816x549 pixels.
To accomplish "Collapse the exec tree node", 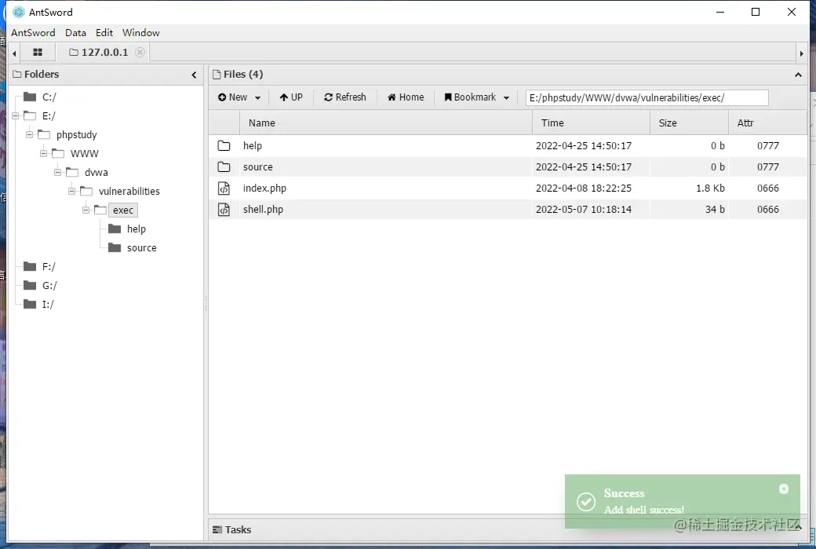I will (86, 210).
